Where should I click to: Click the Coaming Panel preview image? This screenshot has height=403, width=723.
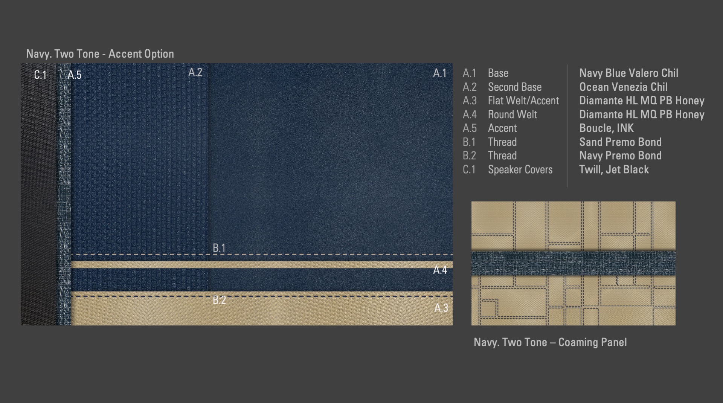click(573, 226)
